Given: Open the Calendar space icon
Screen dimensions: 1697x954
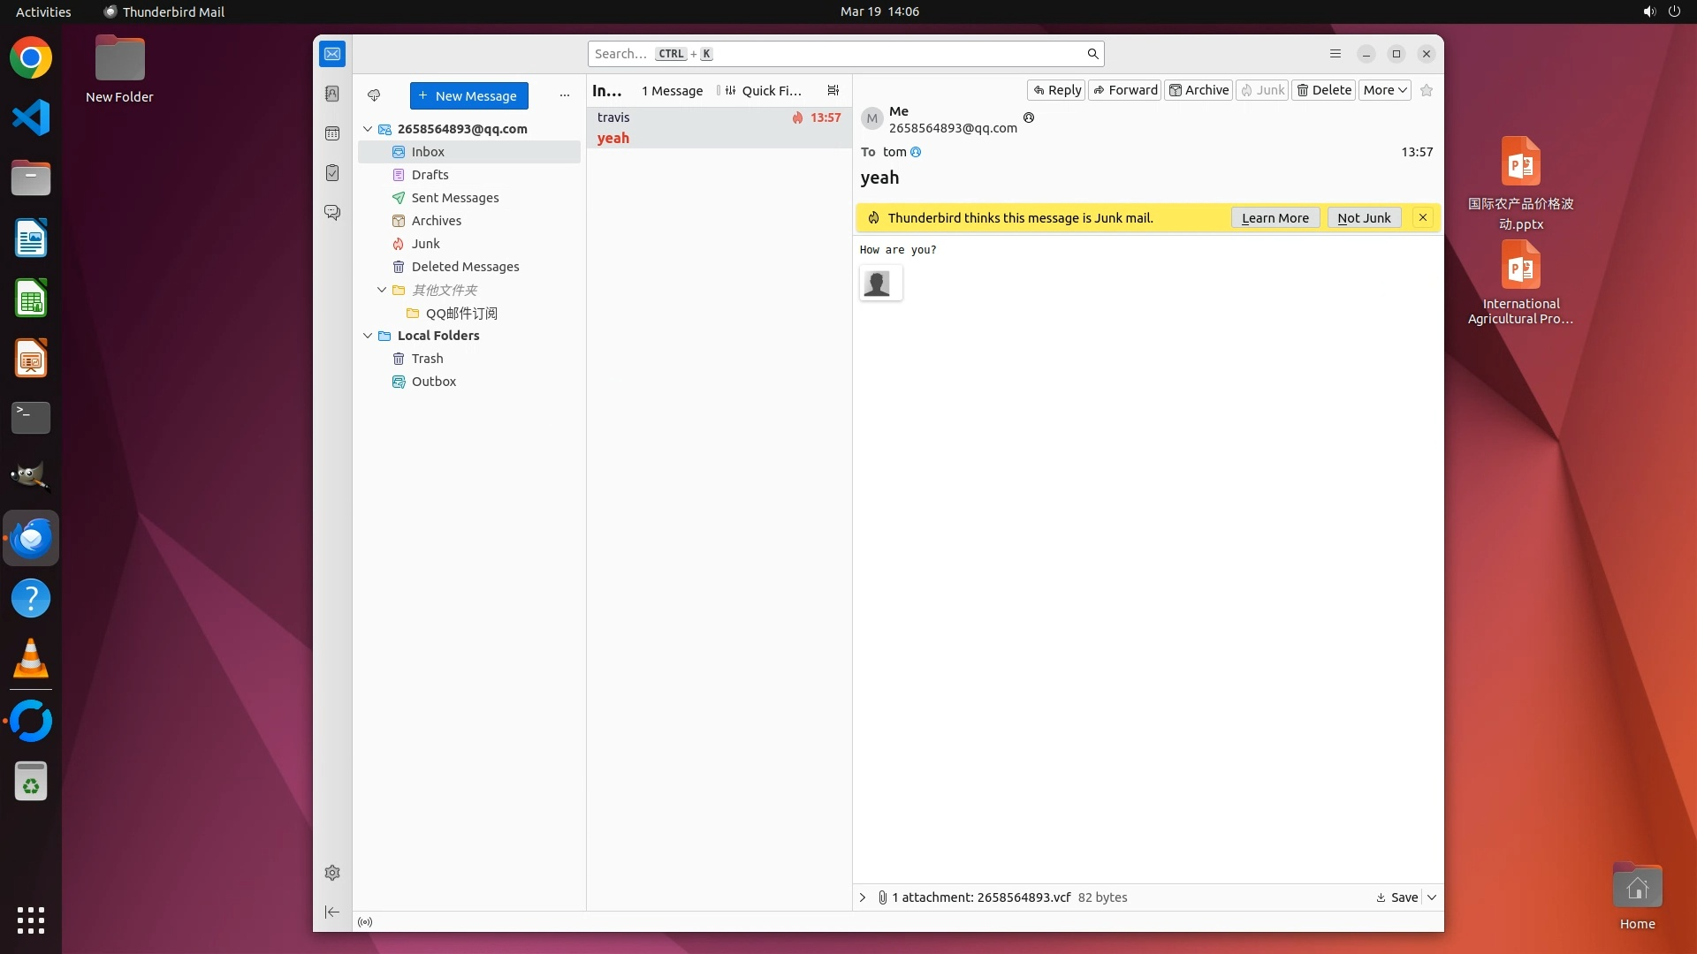Looking at the screenshot, I should click(x=332, y=133).
